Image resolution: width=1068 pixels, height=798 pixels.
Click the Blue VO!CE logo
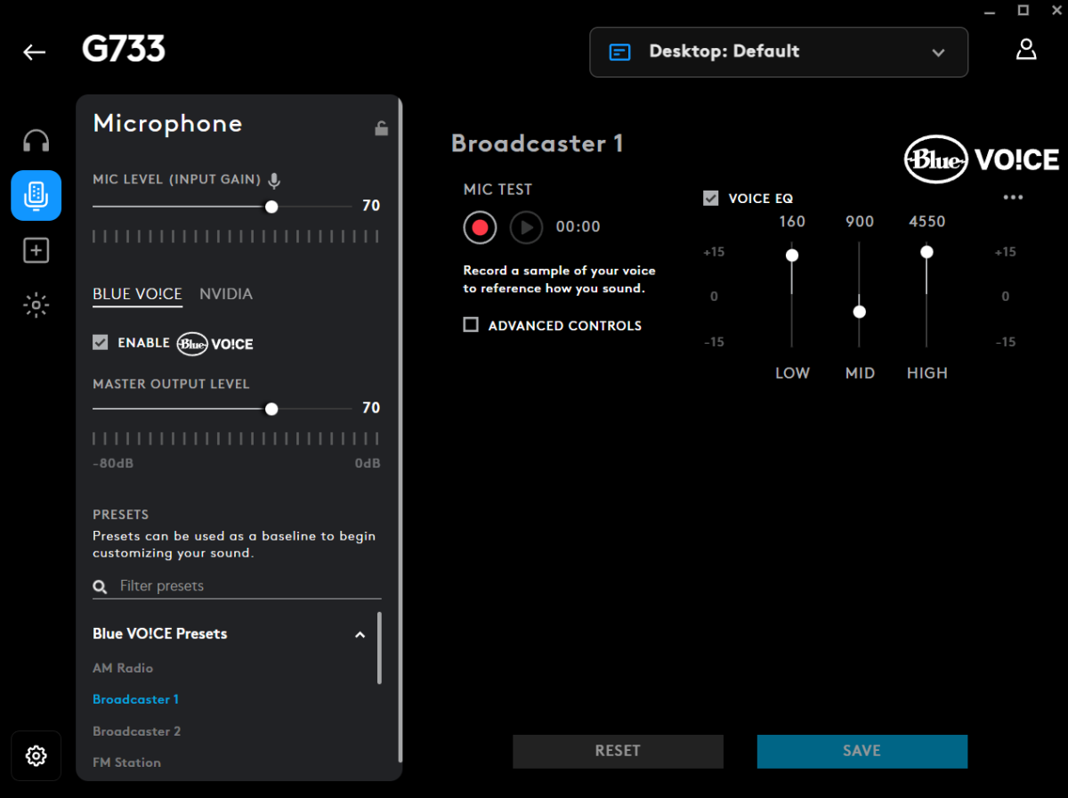point(981,159)
